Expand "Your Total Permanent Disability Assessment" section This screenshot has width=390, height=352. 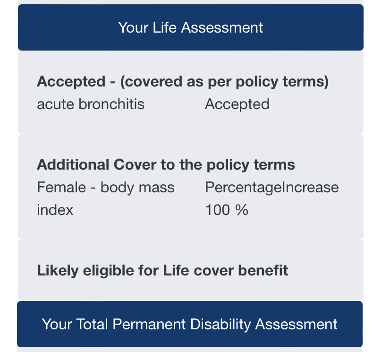(x=190, y=324)
